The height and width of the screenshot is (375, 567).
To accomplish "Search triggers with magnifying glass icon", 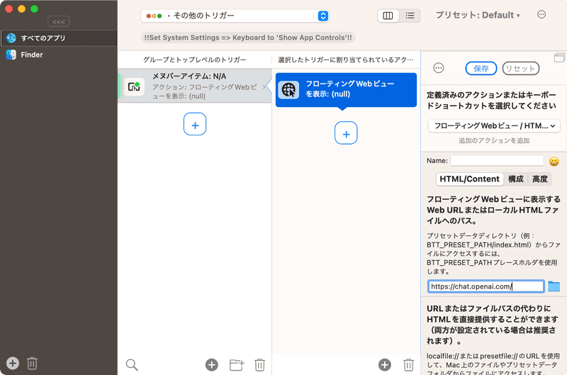I will (x=132, y=365).
